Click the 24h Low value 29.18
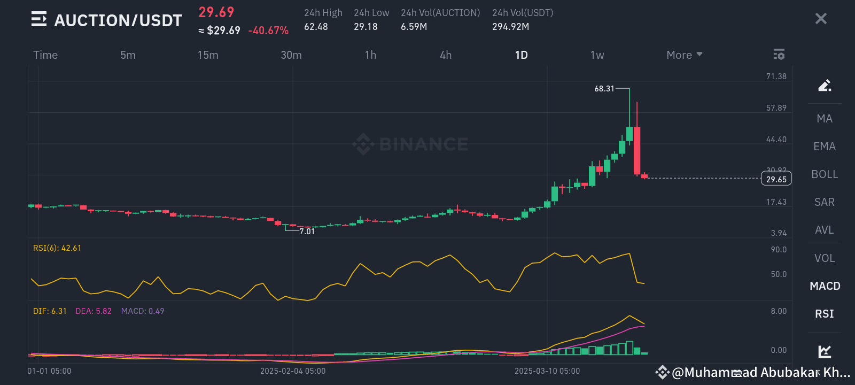855x385 pixels. [366, 27]
